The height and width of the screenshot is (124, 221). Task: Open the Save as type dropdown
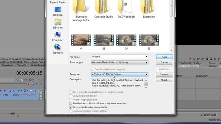(120, 62)
